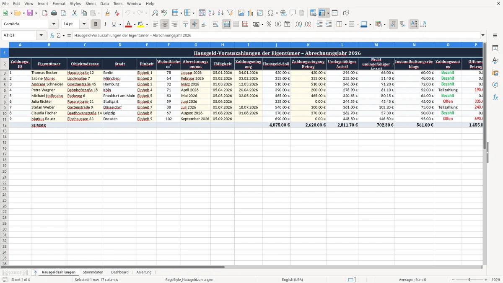Open the Borders dropdown arrow
Viewport: 503px width, 283px height.
click(x=345, y=24)
